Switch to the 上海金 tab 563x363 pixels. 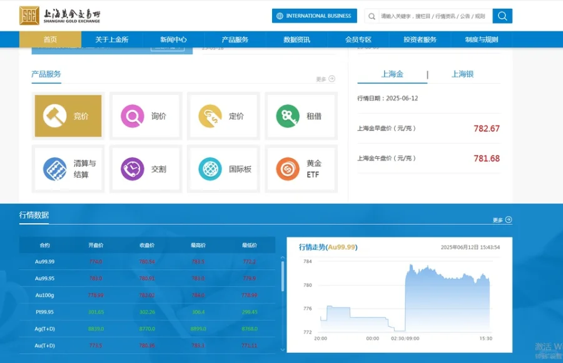coord(392,74)
